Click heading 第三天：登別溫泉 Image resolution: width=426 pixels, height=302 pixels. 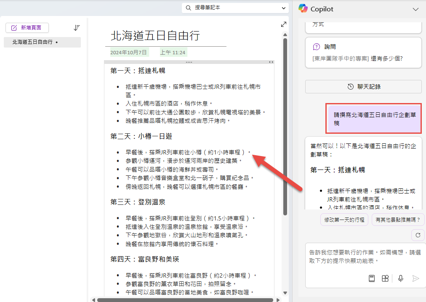[x=138, y=202]
